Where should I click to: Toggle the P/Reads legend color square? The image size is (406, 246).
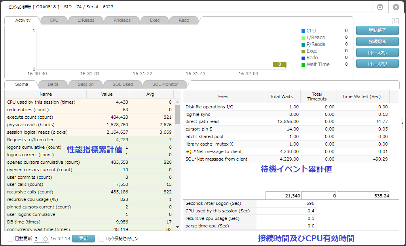(303, 44)
